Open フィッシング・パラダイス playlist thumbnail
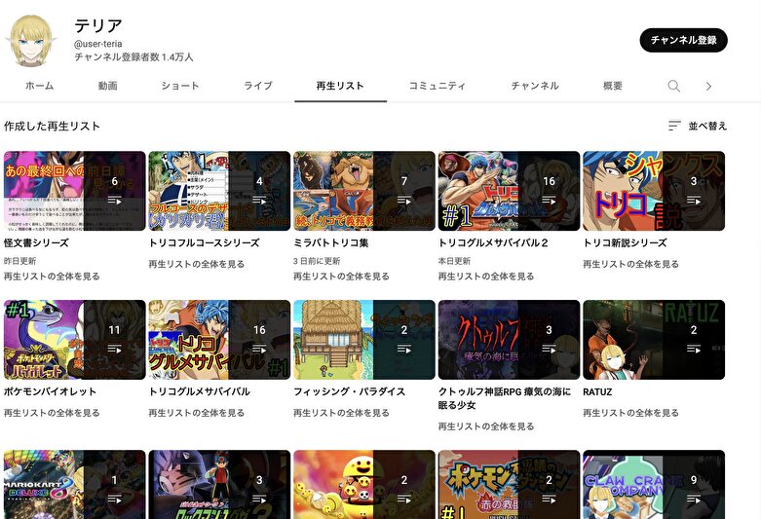 tap(364, 340)
